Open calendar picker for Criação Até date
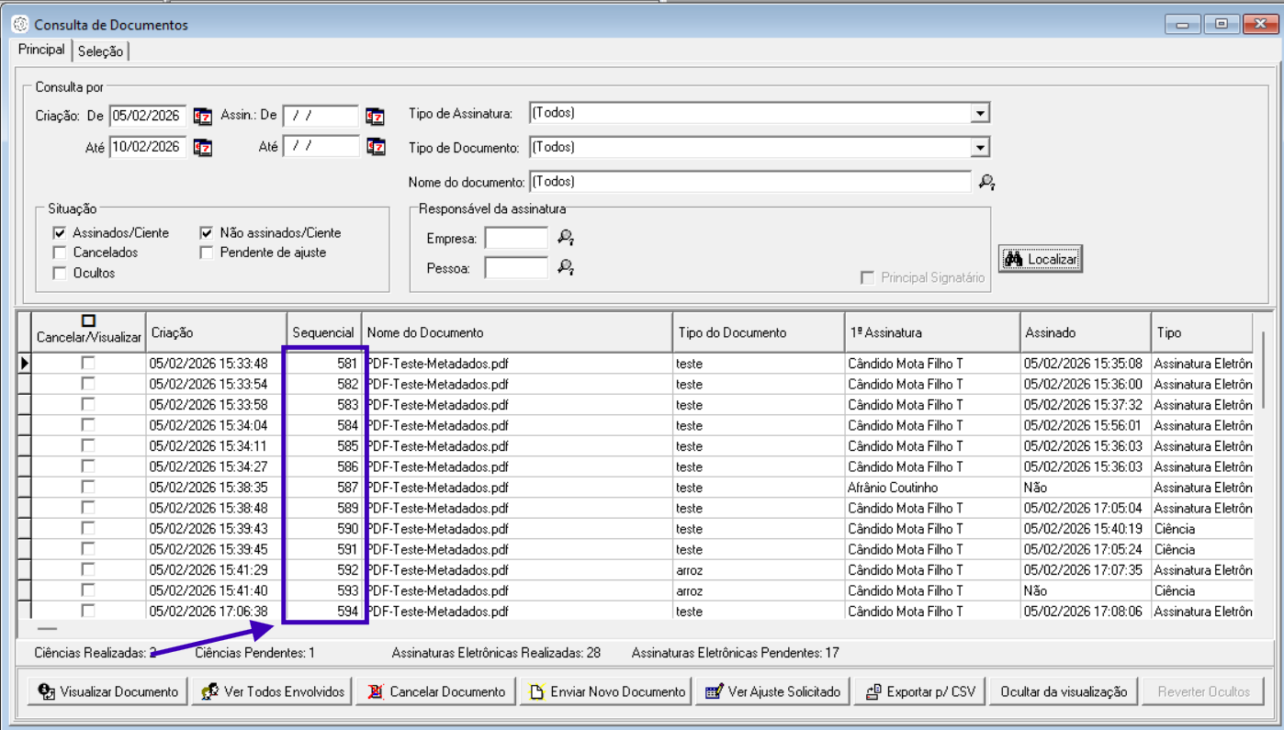 [x=203, y=148]
